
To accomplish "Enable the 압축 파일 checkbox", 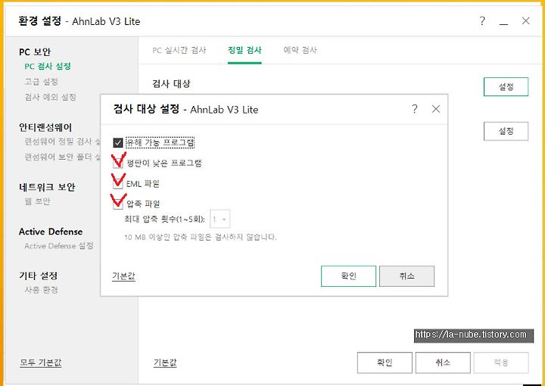I will [118, 204].
